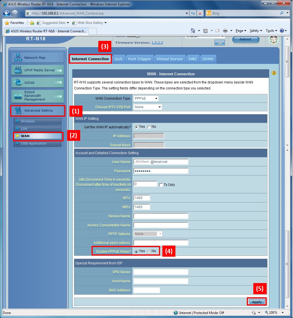Click the Host Name input field
Image resolution: width=293 pixels, height=318 pixels.
[161, 281]
